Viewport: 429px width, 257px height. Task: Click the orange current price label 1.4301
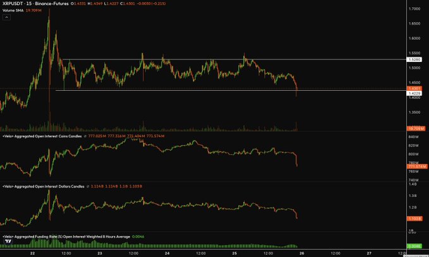pyautogui.click(x=414, y=88)
